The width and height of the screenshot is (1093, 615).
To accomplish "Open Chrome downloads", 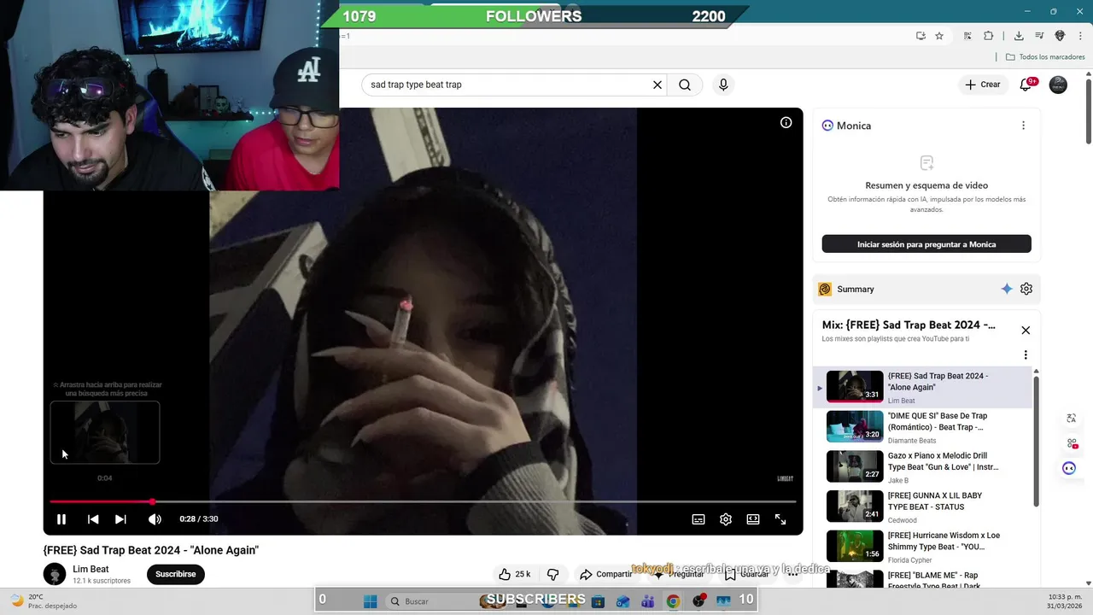I will tap(1019, 36).
